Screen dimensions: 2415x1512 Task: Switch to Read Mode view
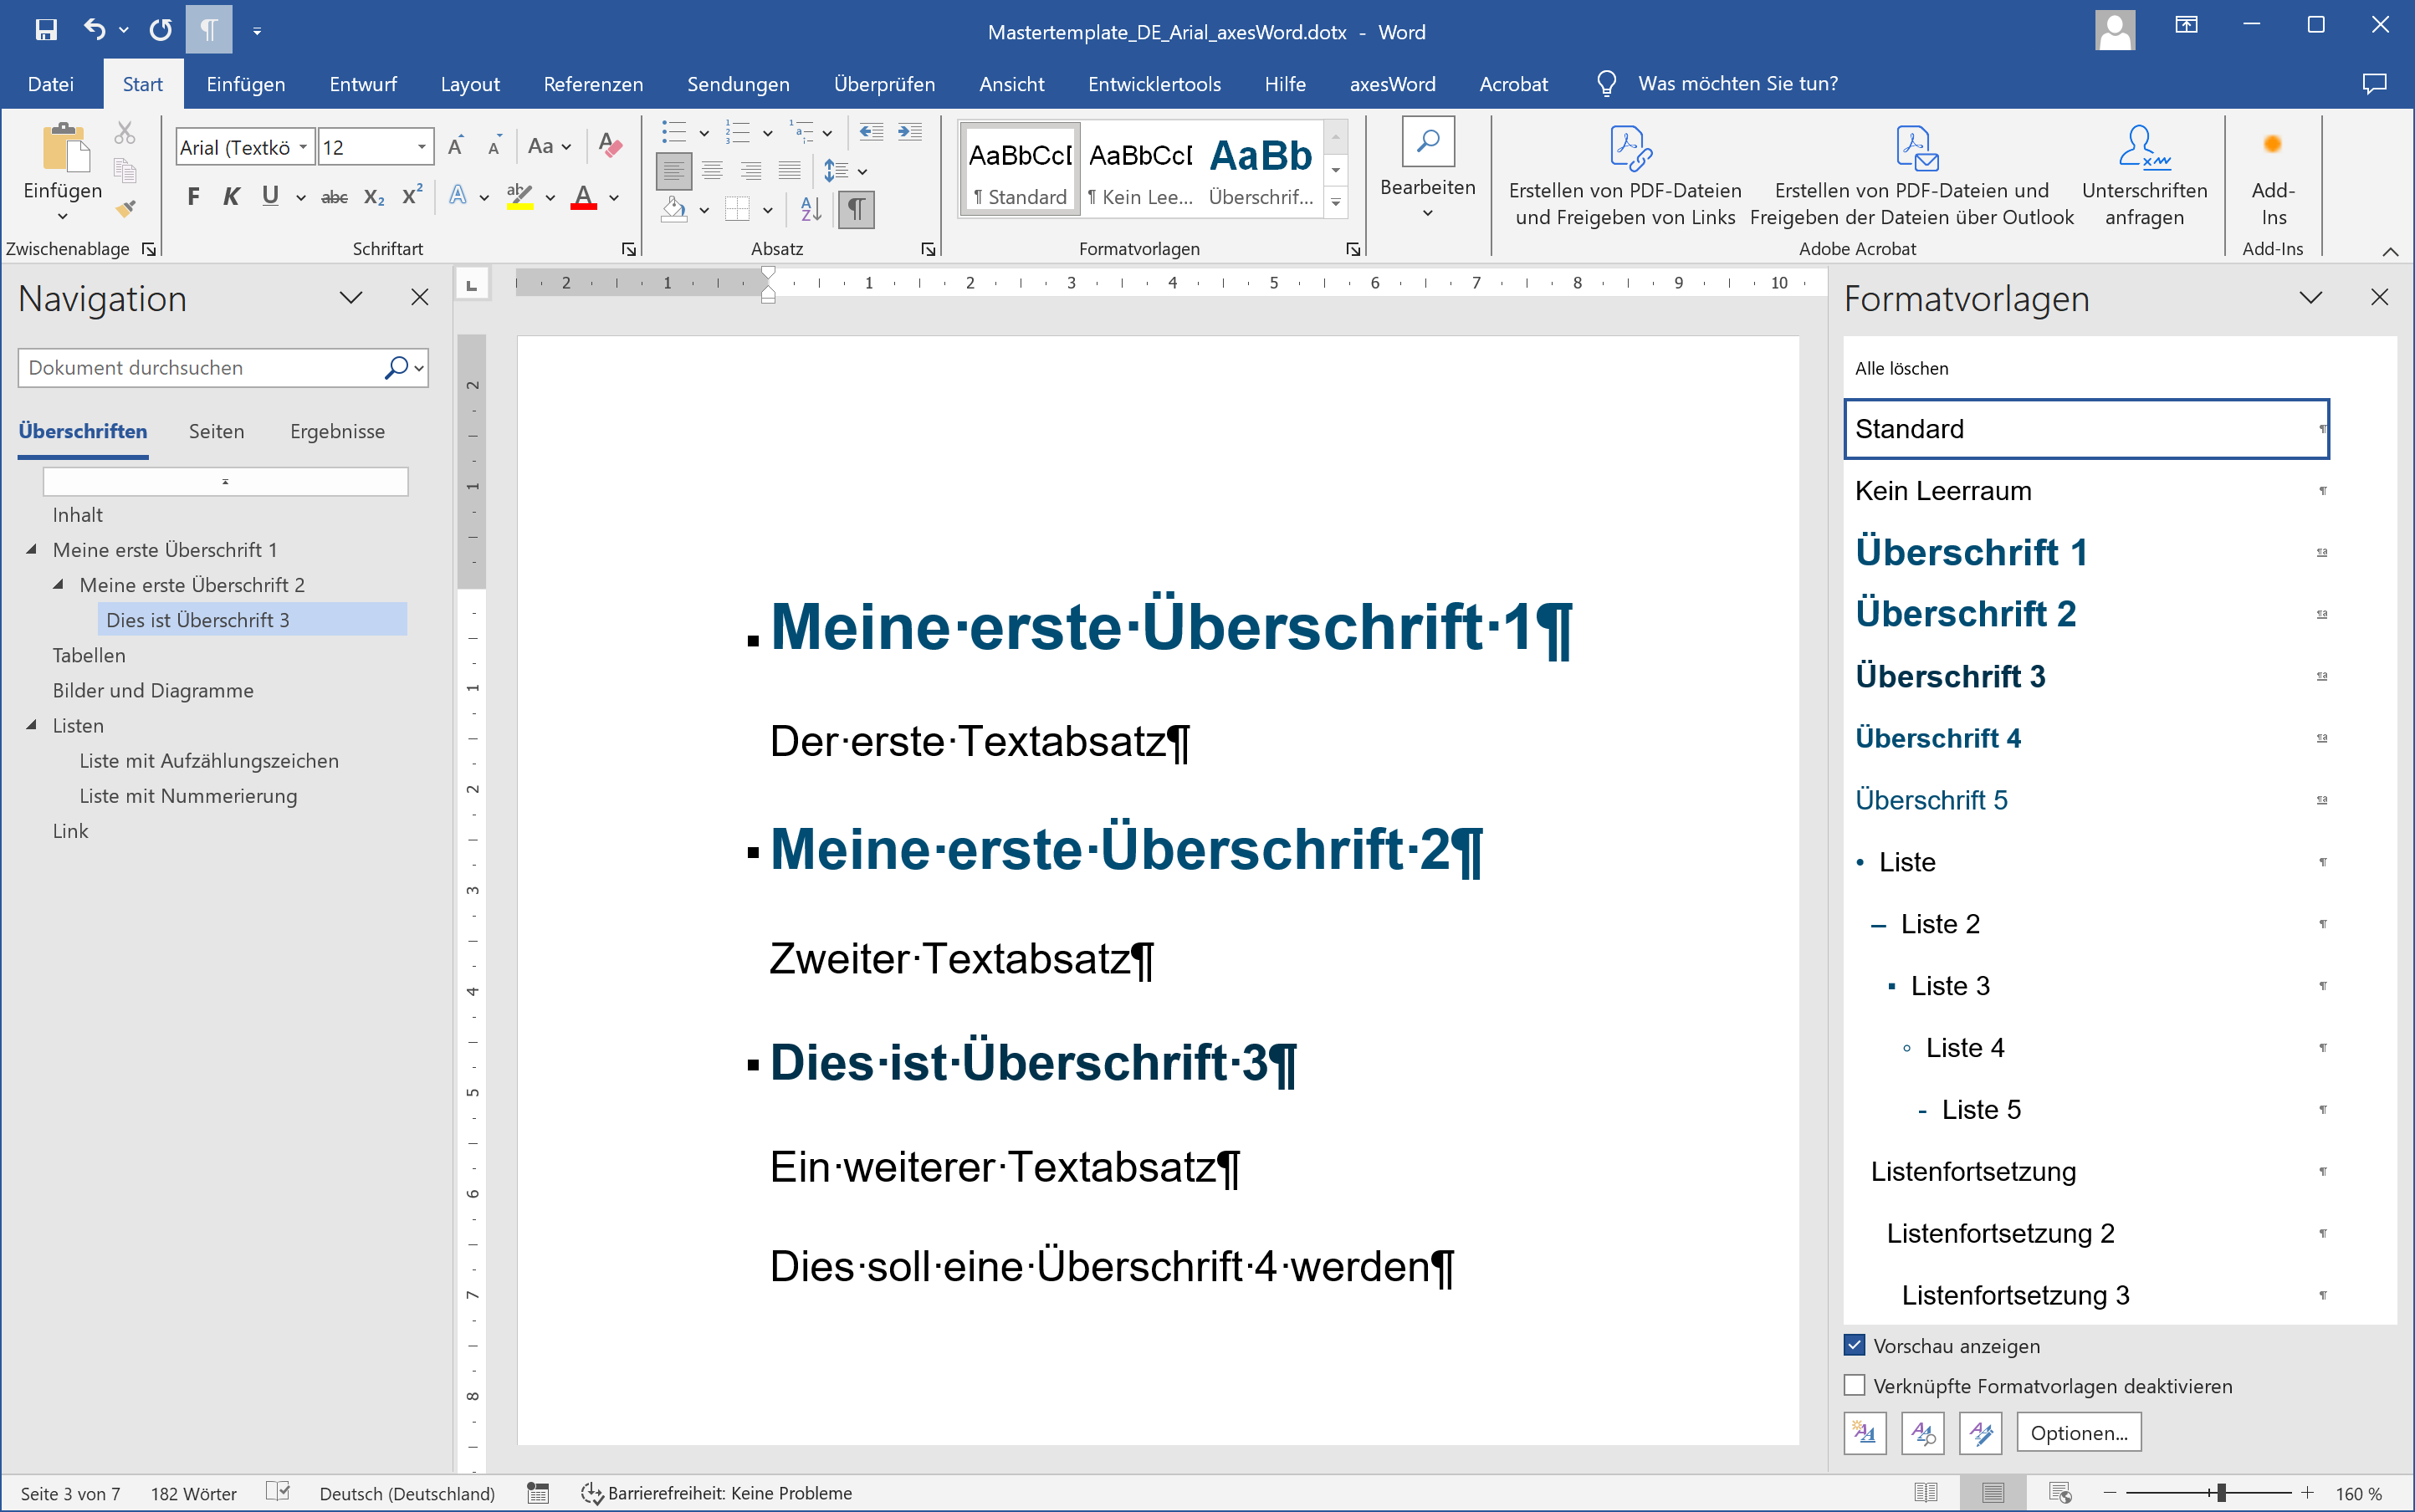click(x=1926, y=1493)
